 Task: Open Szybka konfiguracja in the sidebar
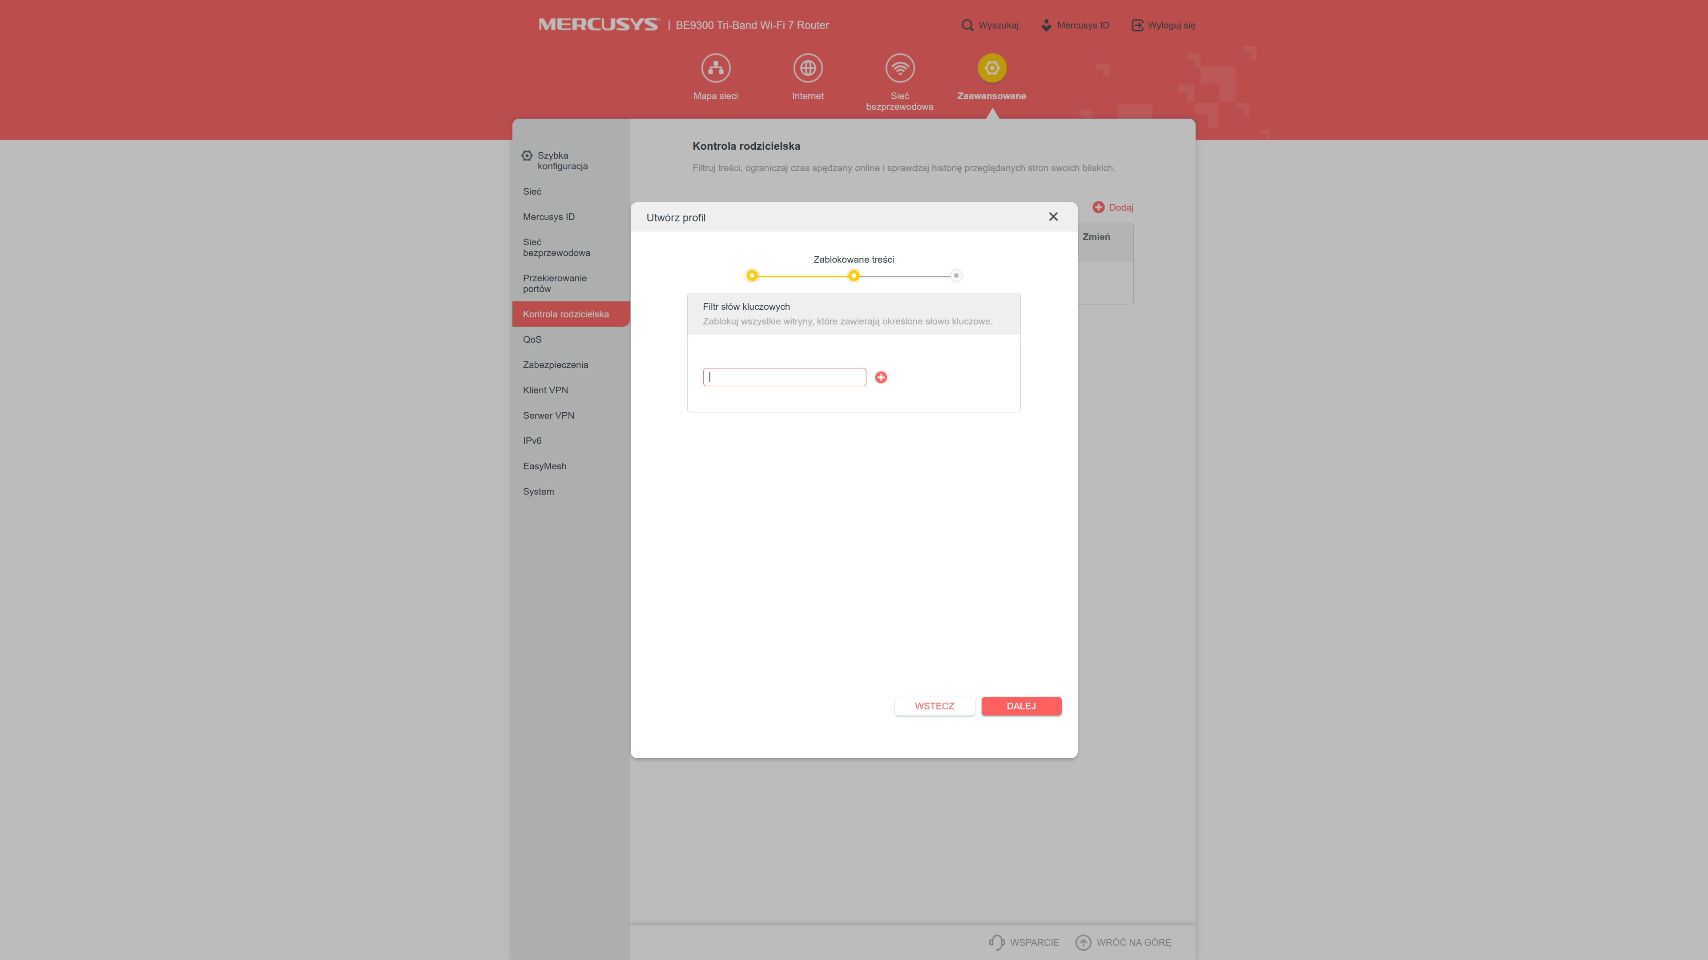coord(562,161)
